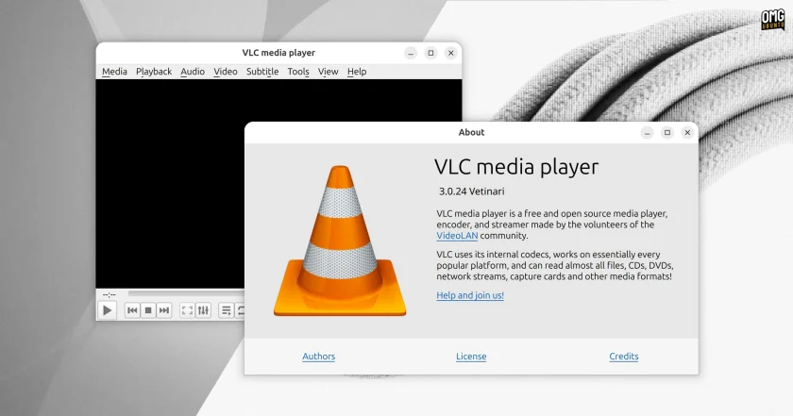
Task: Open the Help menu
Action: [x=357, y=72]
